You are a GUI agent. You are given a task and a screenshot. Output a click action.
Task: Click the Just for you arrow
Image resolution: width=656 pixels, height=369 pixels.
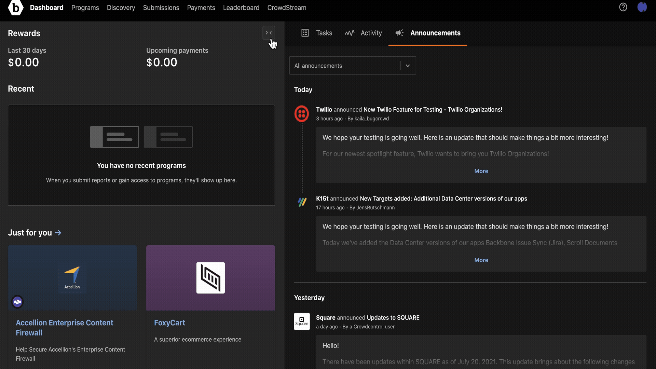tap(58, 233)
